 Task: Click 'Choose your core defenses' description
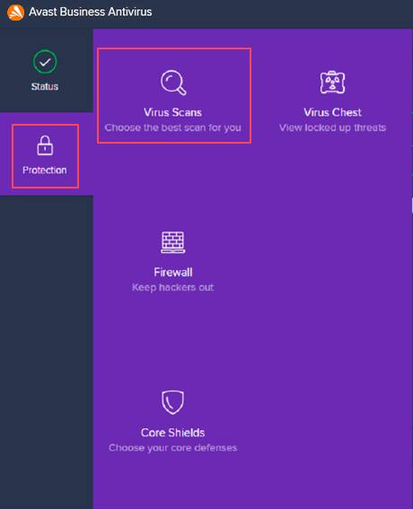[x=172, y=448]
